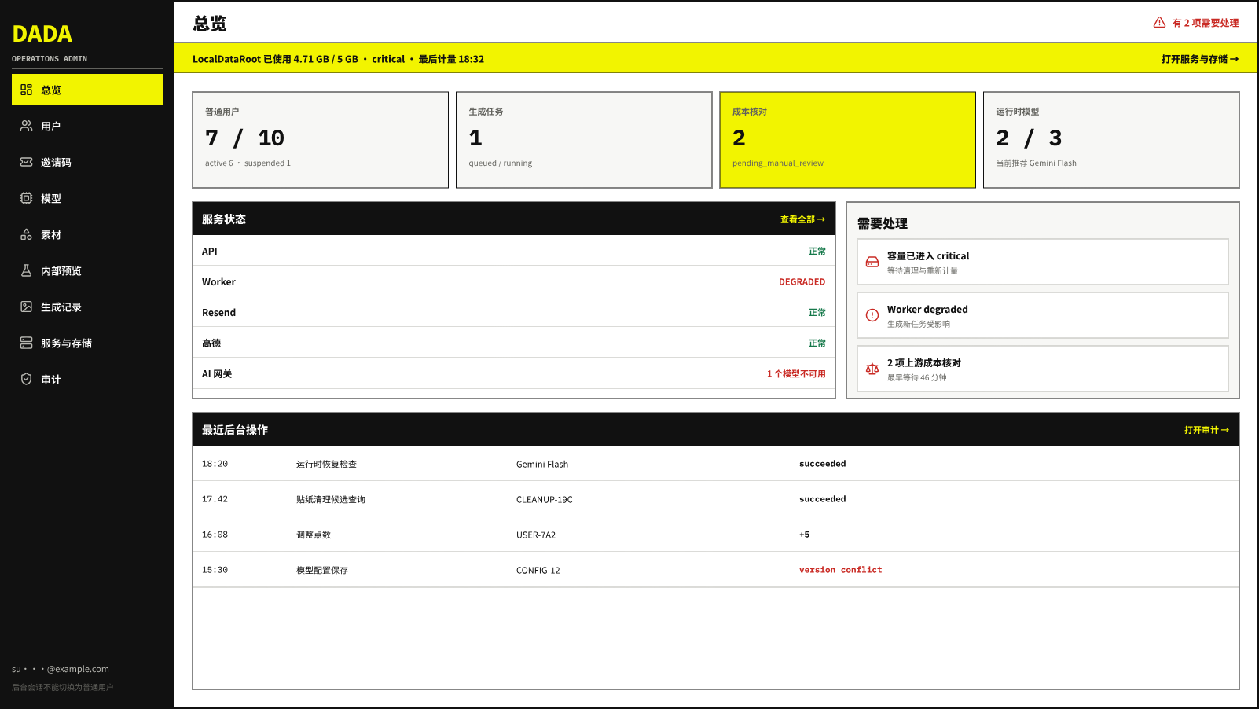This screenshot has height=709, width=1259.
Task: Click the alert circle icon beside Worker degraded
Action: pyautogui.click(x=872, y=315)
